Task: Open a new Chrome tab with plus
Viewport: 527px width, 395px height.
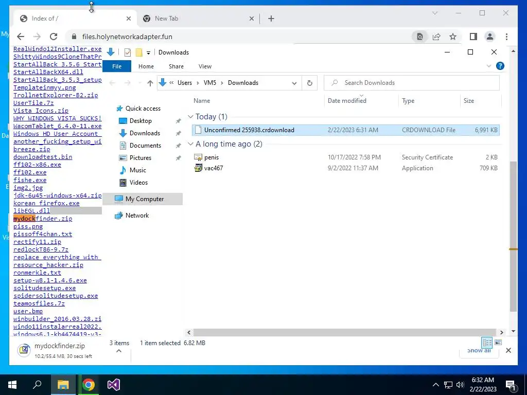Action: pos(271,19)
